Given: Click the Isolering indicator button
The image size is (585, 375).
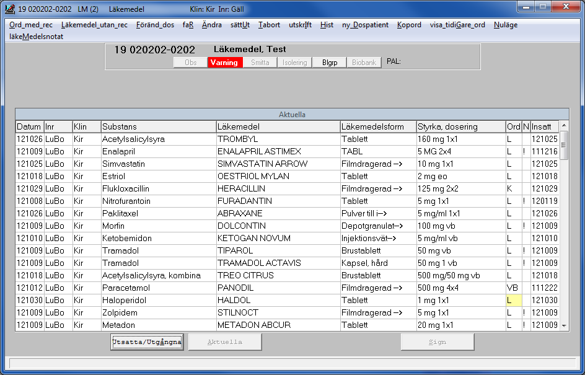Looking at the screenshot, I should click(x=295, y=63).
